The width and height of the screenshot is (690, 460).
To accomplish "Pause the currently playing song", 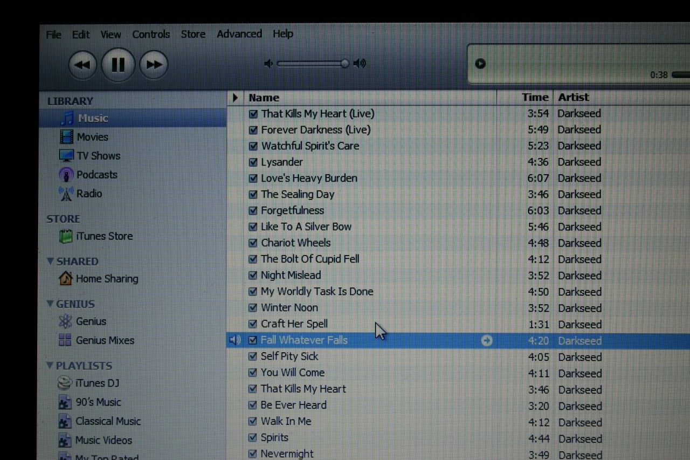I will [x=118, y=65].
